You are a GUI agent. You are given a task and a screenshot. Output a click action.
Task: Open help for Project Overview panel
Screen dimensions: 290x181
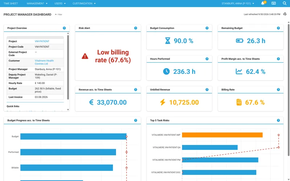click(64, 28)
